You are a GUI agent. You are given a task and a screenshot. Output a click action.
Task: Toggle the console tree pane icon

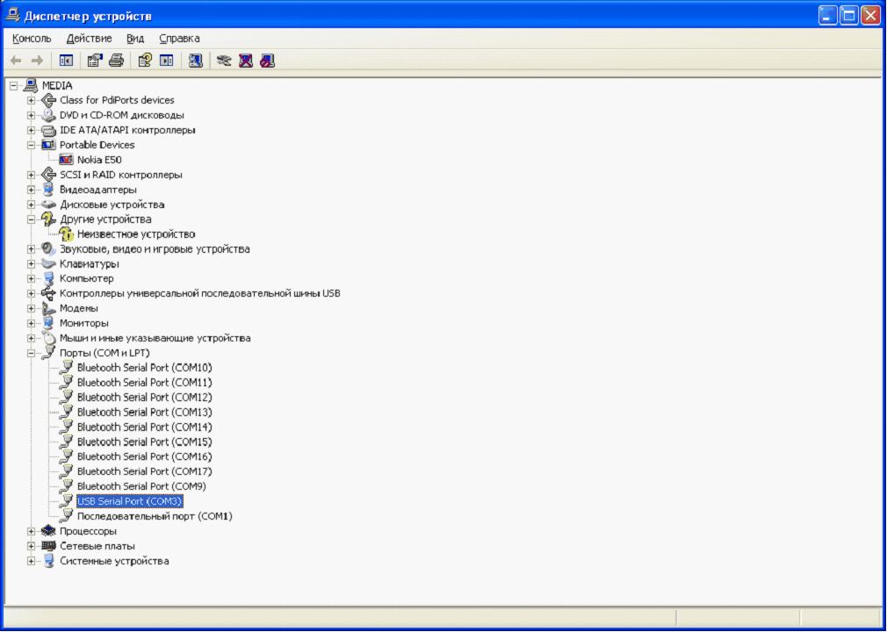pyautogui.click(x=65, y=61)
